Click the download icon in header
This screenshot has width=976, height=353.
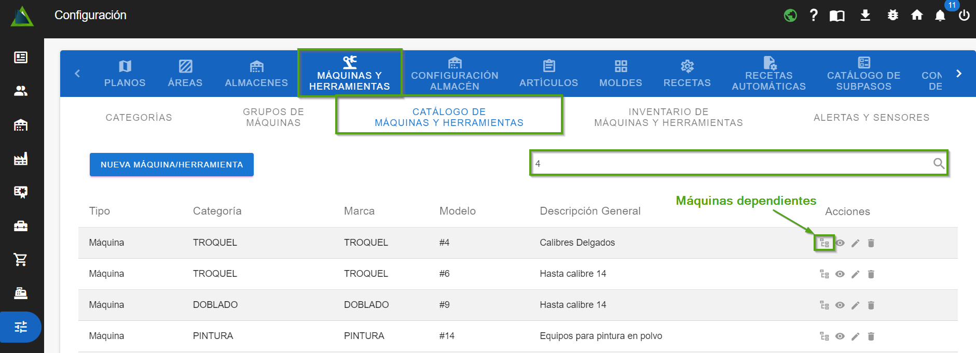(865, 16)
